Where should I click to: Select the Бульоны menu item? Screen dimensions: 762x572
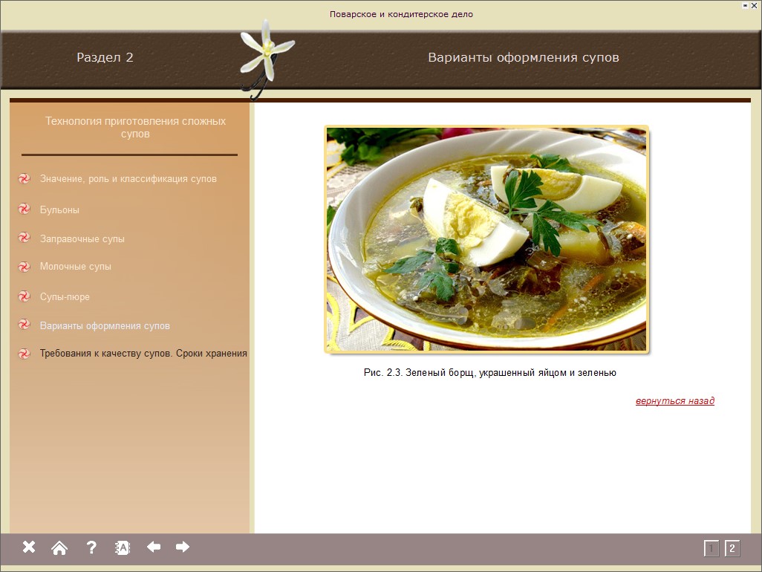pyautogui.click(x=59, y=210)
